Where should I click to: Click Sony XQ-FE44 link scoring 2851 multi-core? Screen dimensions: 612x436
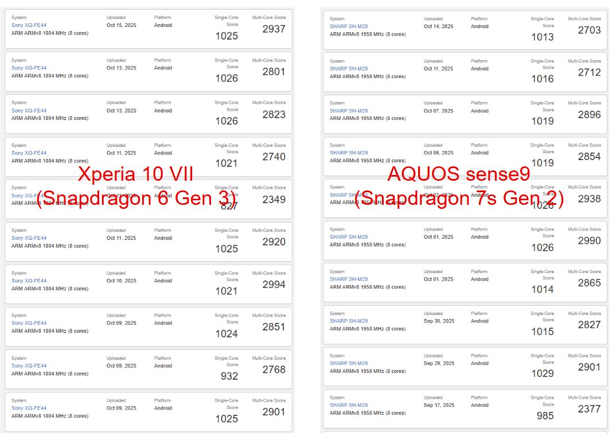[x=29, y=323]
